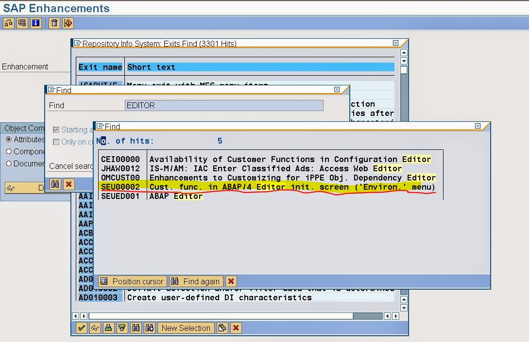Select the translation a-to-b toolbar icon
Screen dimensions: 529x342
point(68,23)
